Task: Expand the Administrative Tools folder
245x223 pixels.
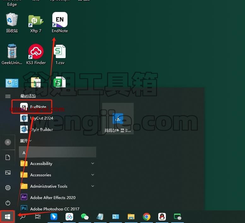Action: [x=57, y=186]
